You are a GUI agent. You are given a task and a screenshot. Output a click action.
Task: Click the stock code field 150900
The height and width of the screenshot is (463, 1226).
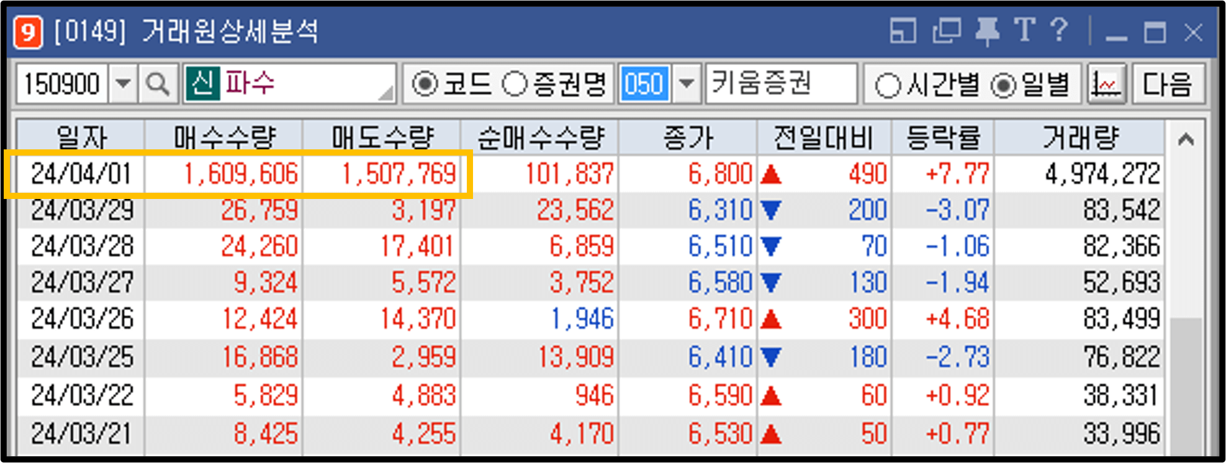coord(62,84)
